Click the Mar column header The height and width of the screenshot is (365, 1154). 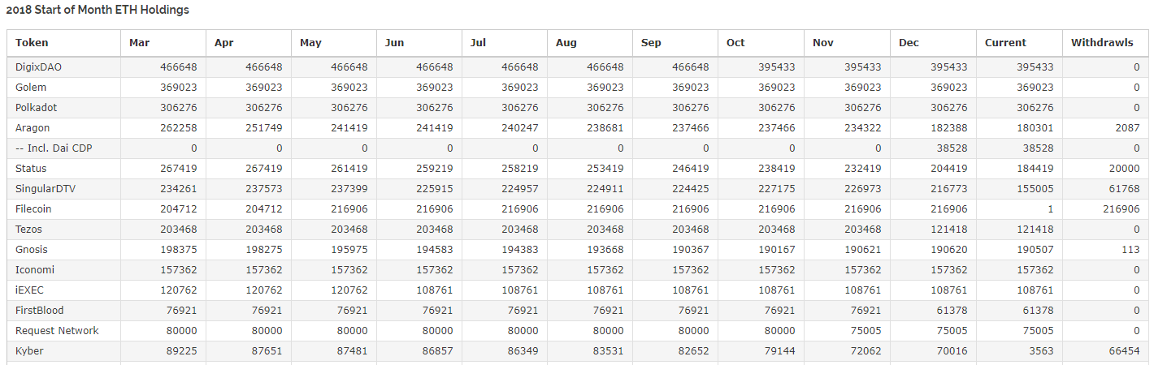point(139,43)
